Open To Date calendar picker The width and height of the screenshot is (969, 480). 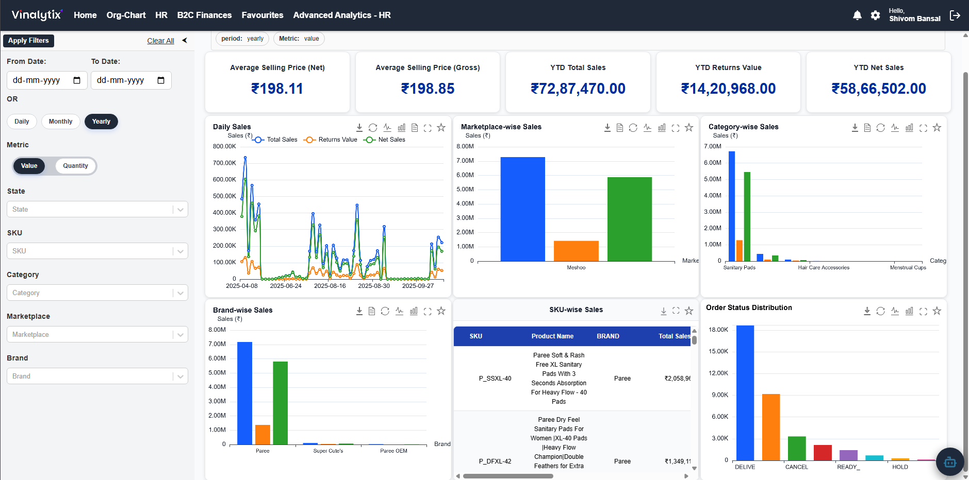point(161,80)
